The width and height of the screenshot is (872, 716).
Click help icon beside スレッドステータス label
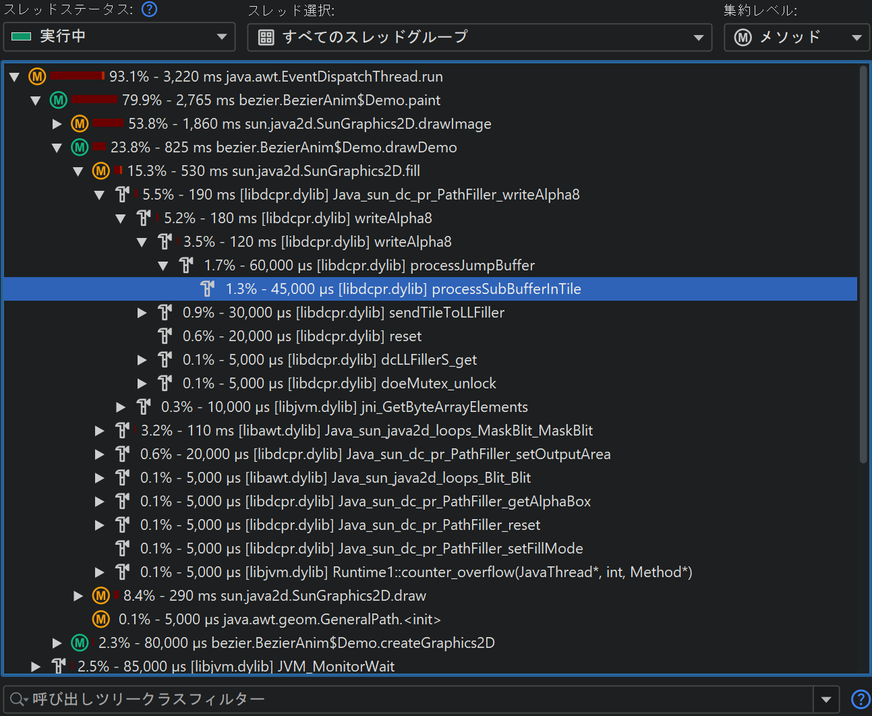click(x=149, y=9)
